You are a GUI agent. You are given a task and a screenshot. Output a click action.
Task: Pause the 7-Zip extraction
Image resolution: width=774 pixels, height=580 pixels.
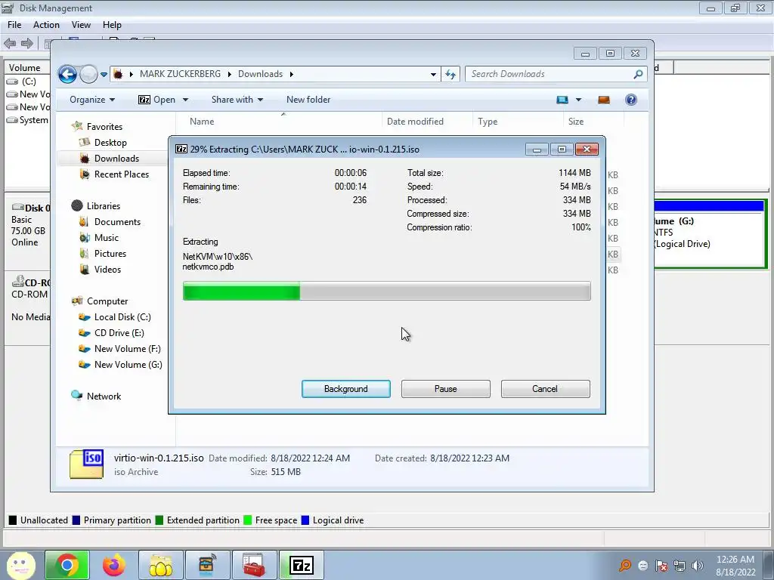pos(446,389)
